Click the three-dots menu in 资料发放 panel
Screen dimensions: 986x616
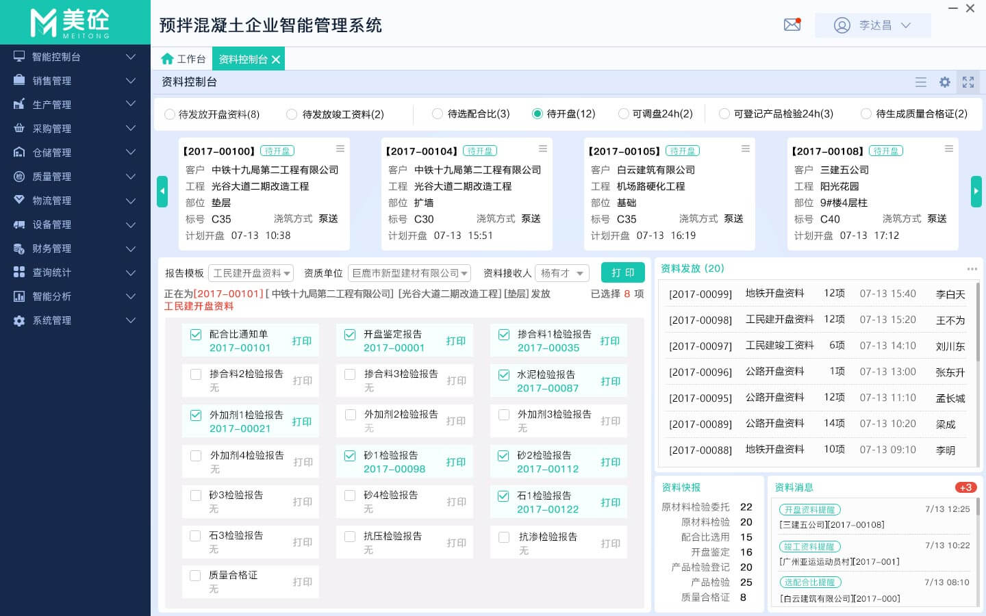(972, 269)
